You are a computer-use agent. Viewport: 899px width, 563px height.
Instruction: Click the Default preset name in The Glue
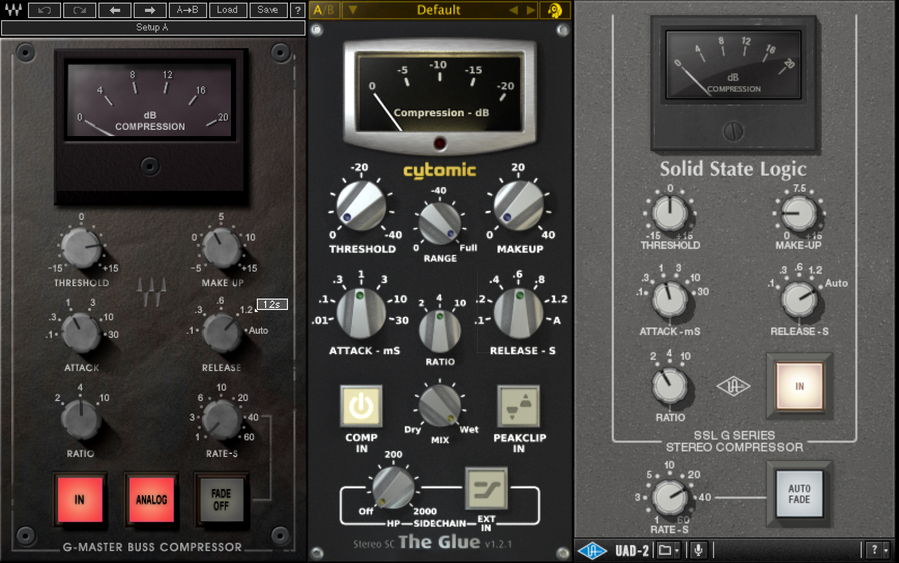438,10
